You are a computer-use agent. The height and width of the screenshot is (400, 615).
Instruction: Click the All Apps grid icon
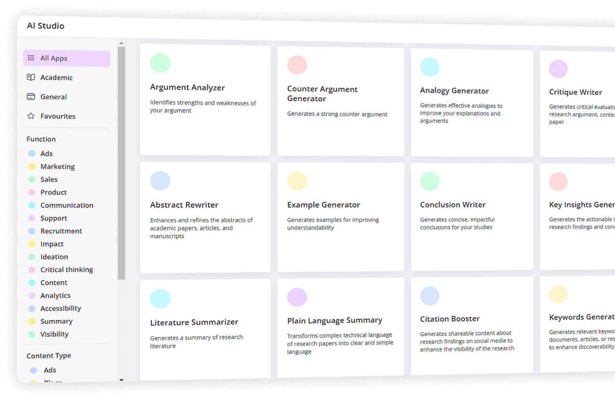(x=31, y=58)
